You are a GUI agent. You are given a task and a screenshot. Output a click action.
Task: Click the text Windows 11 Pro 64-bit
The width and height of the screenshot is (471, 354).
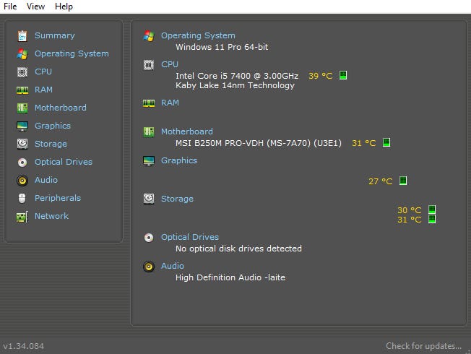click(222, 47)
